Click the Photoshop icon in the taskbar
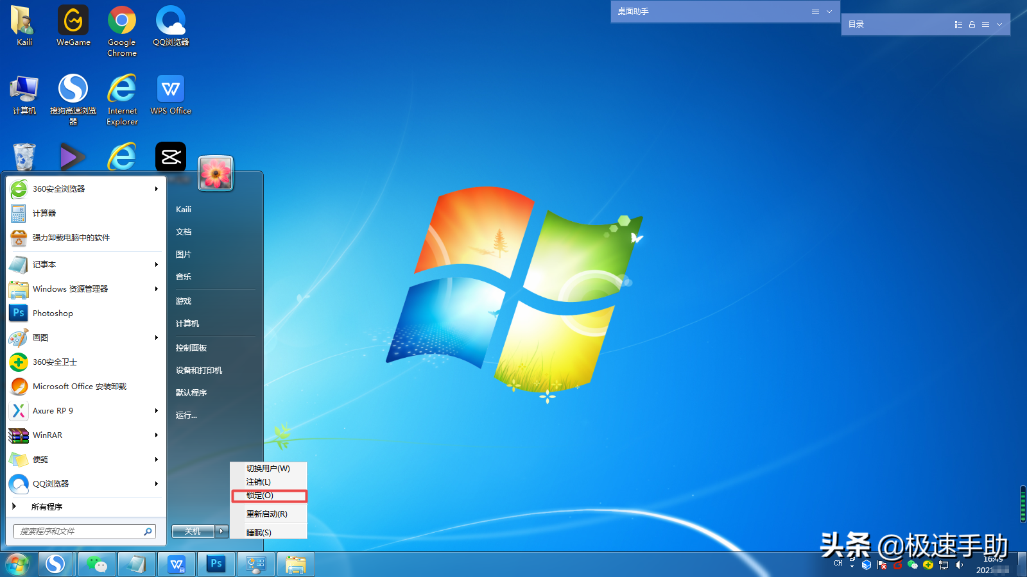The height and width of the screenshot is (577, 1027). click(x=216, y=564)
